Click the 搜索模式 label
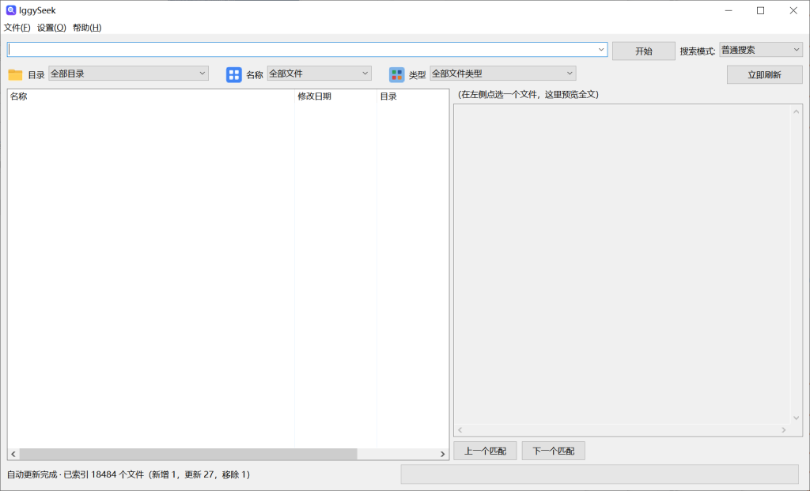The width and height of the screenshot is (810, 491). coord(698,51)
